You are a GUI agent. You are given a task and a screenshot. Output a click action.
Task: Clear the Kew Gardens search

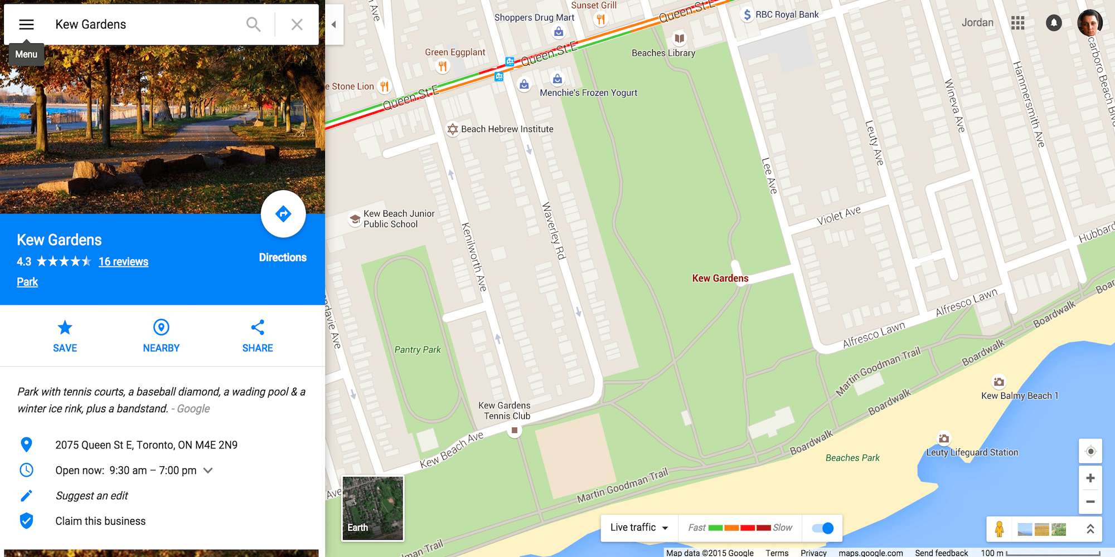pos(297,25)
